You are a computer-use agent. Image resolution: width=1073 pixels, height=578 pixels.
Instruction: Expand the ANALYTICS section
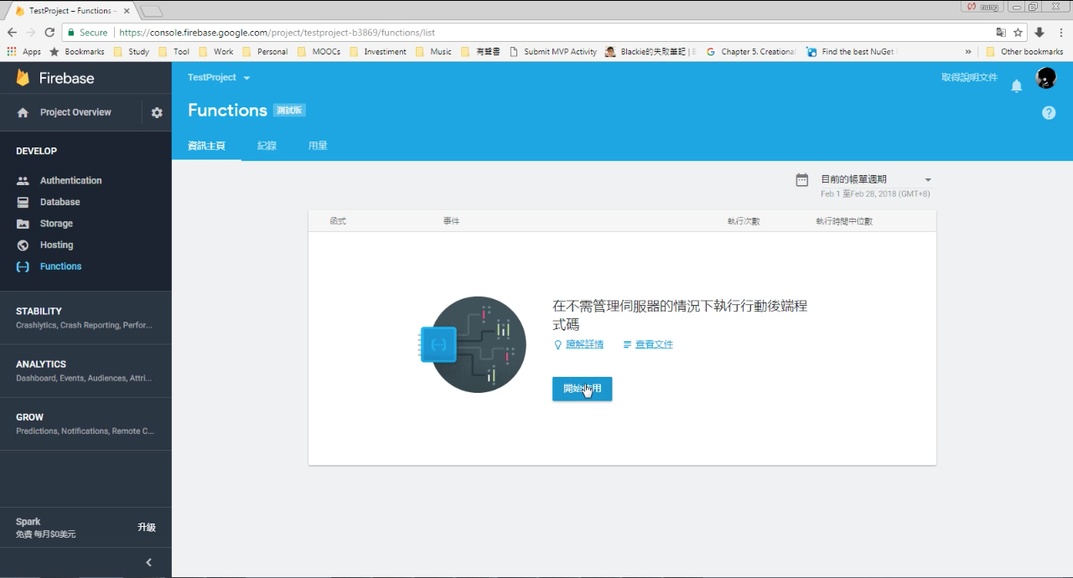tap(86, 370)
